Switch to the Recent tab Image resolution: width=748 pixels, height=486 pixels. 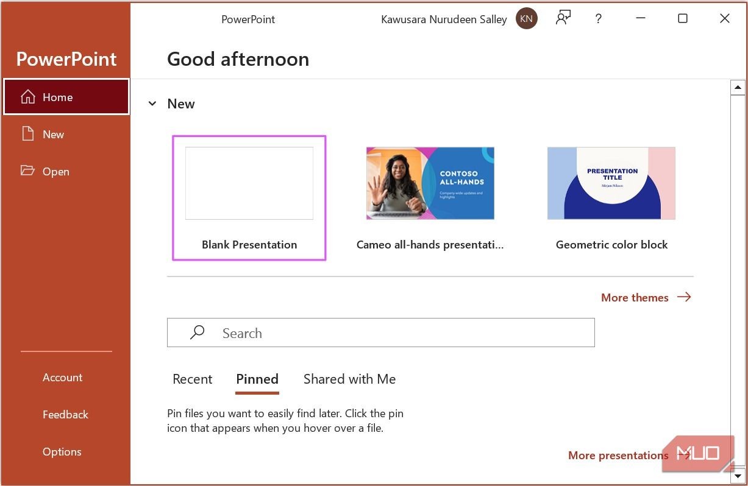click(x=193, y=379)
